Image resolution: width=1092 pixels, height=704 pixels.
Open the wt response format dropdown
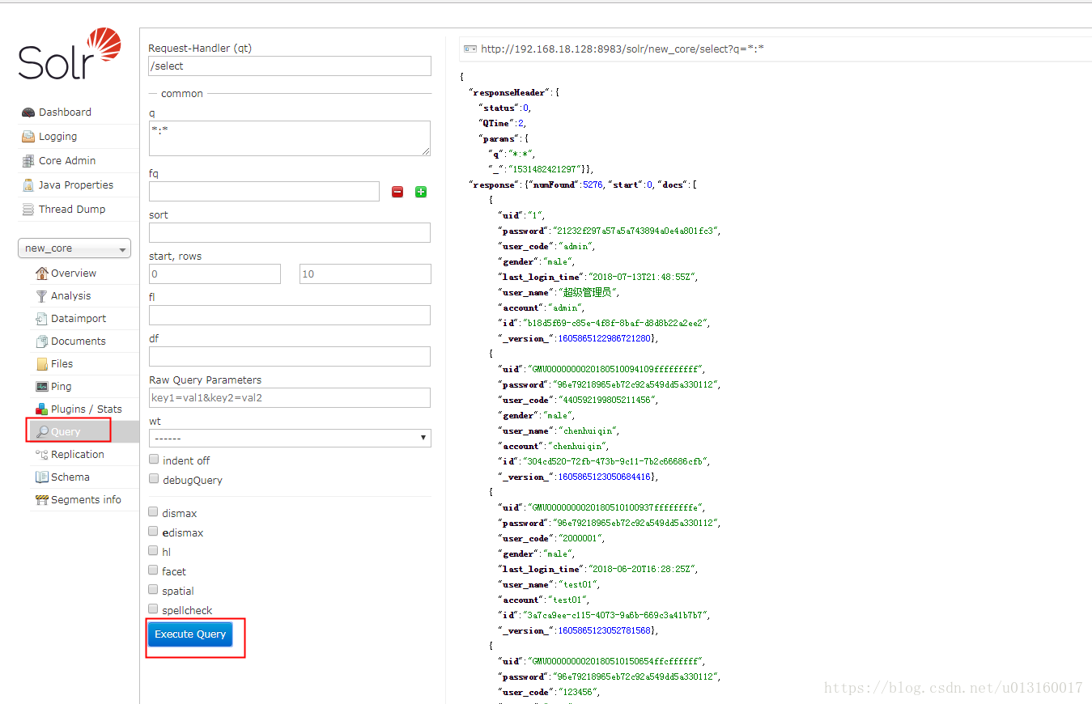tap(290, 438)
